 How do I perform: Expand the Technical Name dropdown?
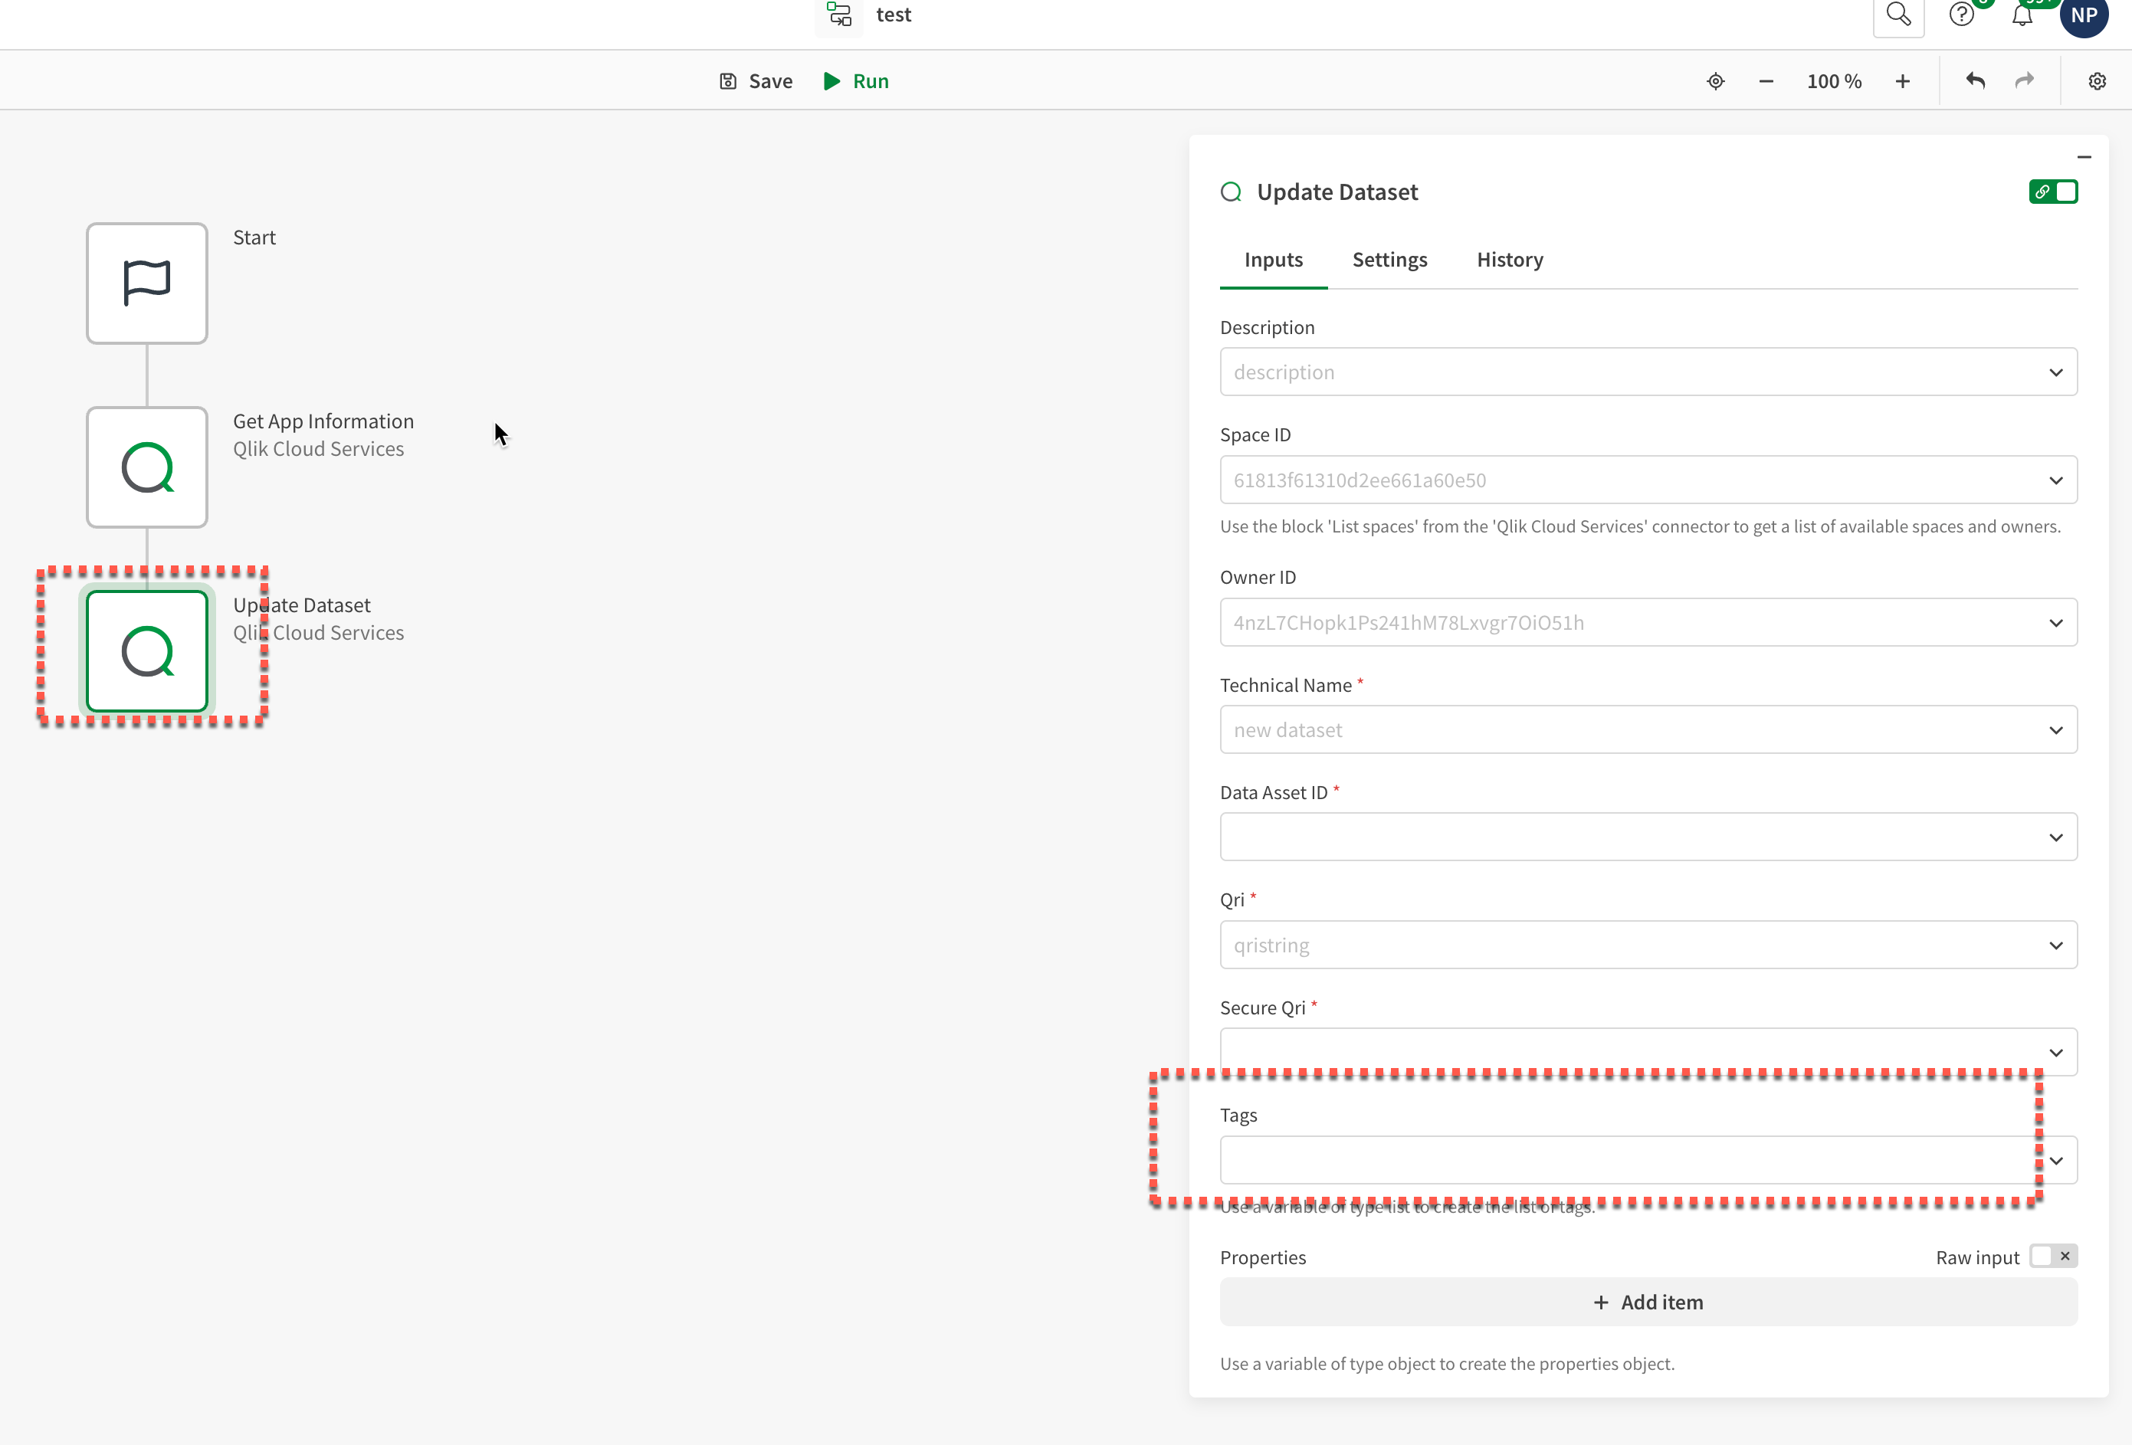[2056, 731]
